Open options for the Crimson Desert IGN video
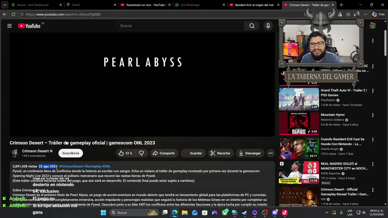The image size is (388, 218). (x=373, y=190)
